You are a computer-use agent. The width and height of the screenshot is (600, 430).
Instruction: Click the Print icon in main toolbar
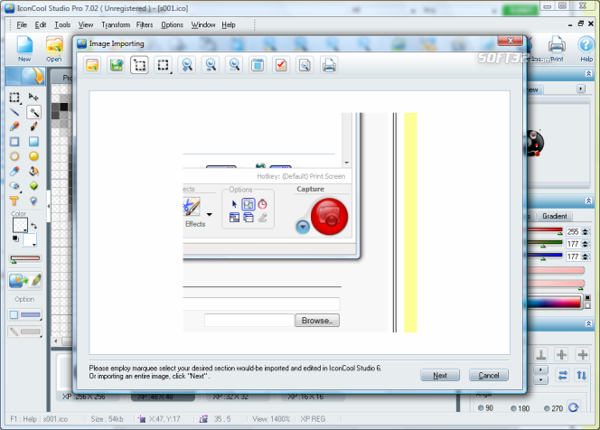(x=557, y=49)
